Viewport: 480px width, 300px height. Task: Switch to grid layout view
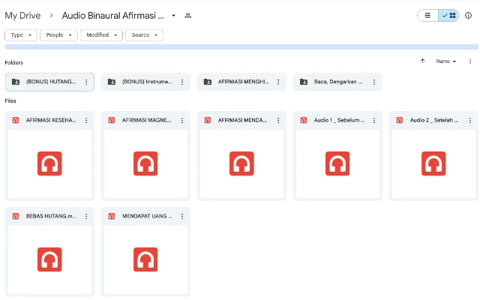click(448, 15)
